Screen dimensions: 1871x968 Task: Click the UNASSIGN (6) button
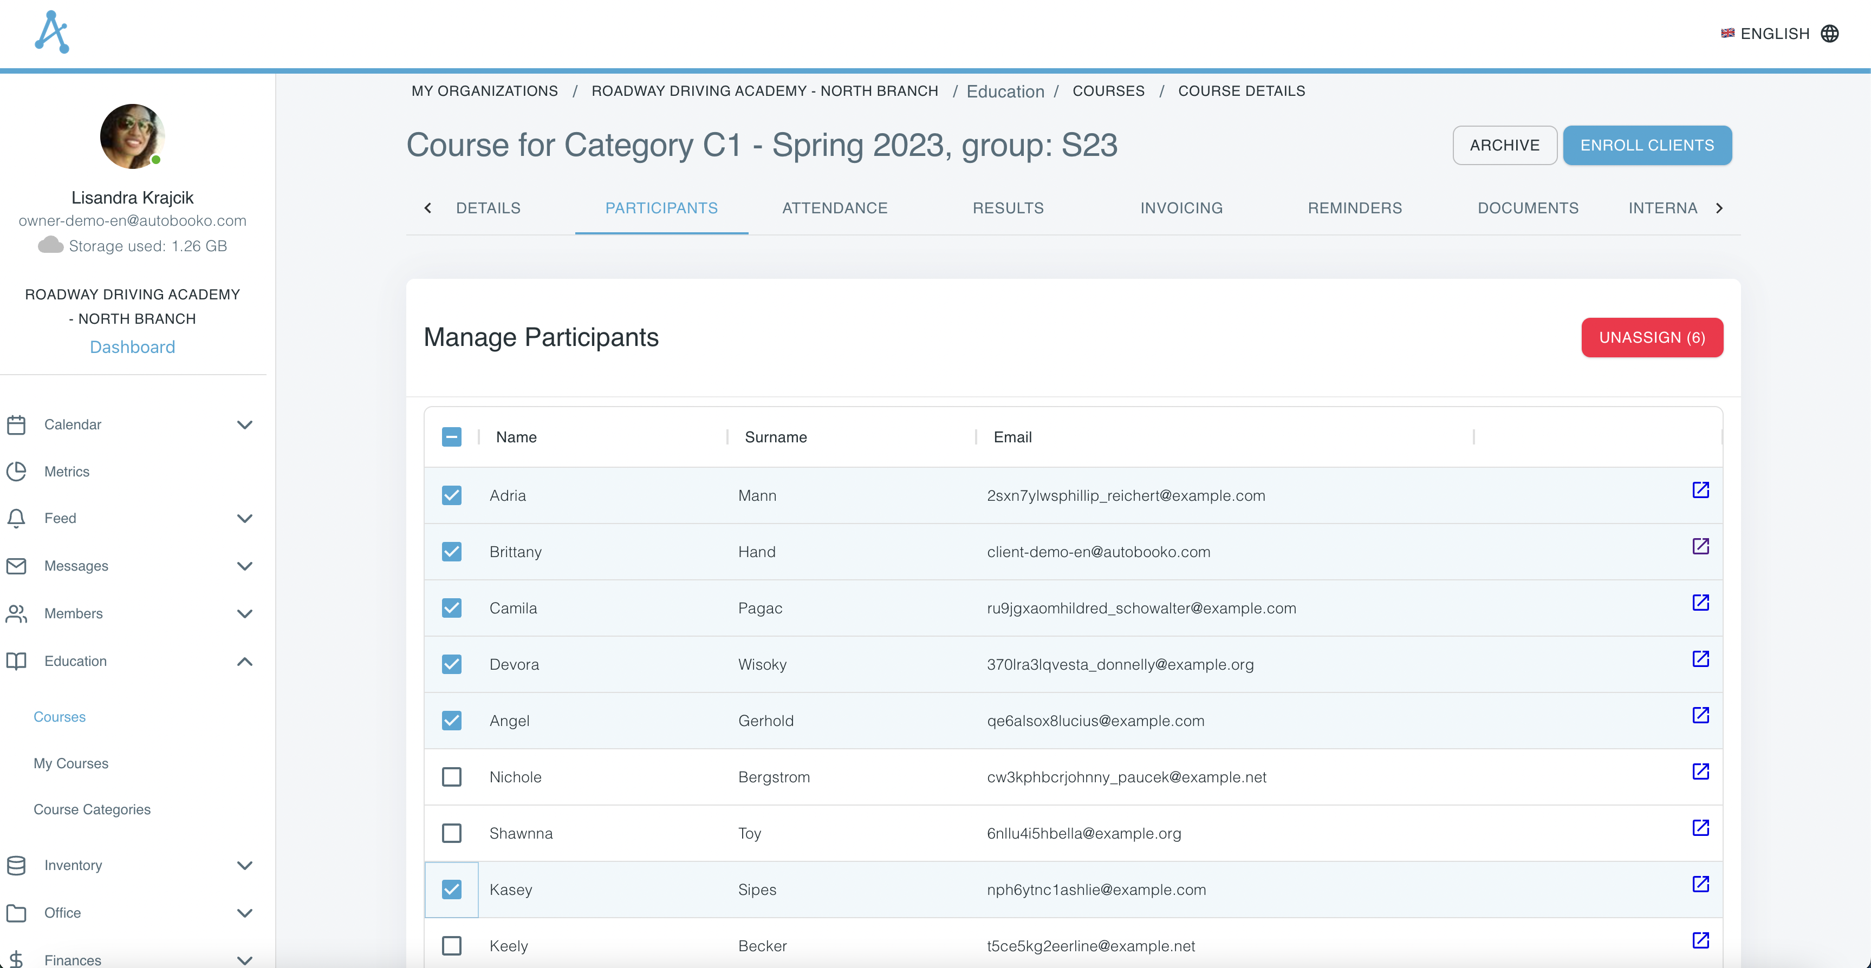point(1652,337)
